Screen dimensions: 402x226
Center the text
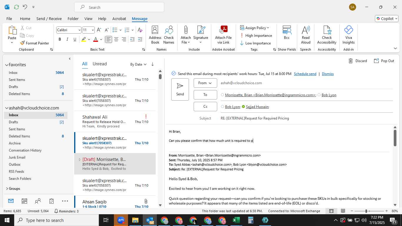point(116,39)
